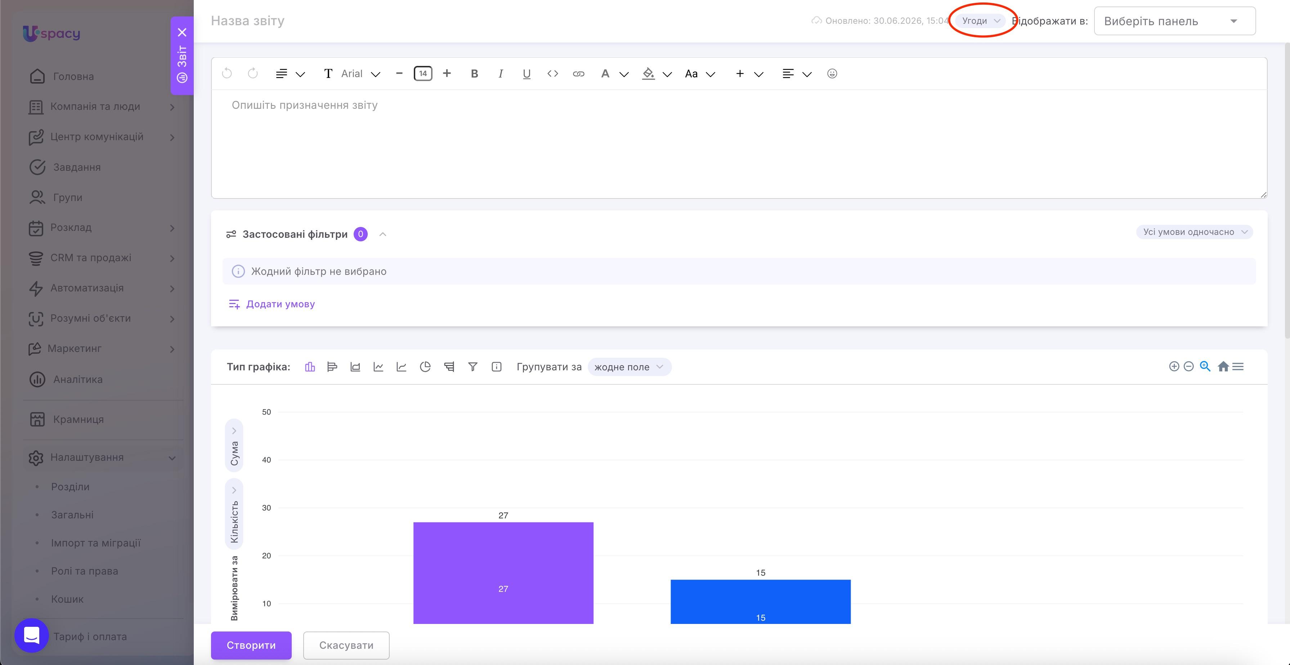The image size is (1290, 665).
Task: Open the Виберіть панель dropdown
Action: click(1175, 21)
